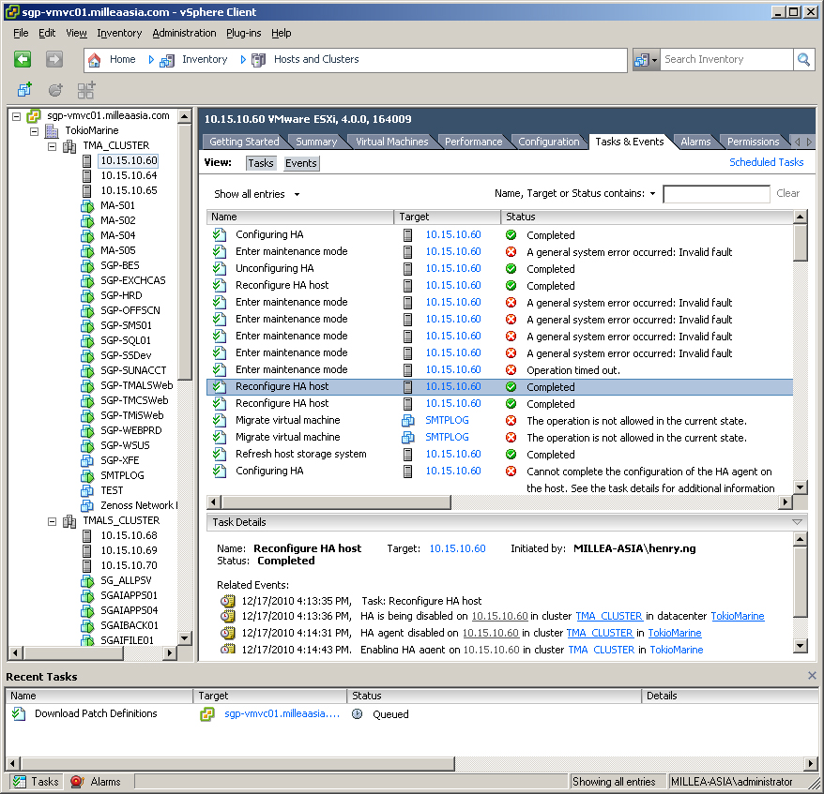
Task: Click the task filter text box
Action: coord(716,194)
